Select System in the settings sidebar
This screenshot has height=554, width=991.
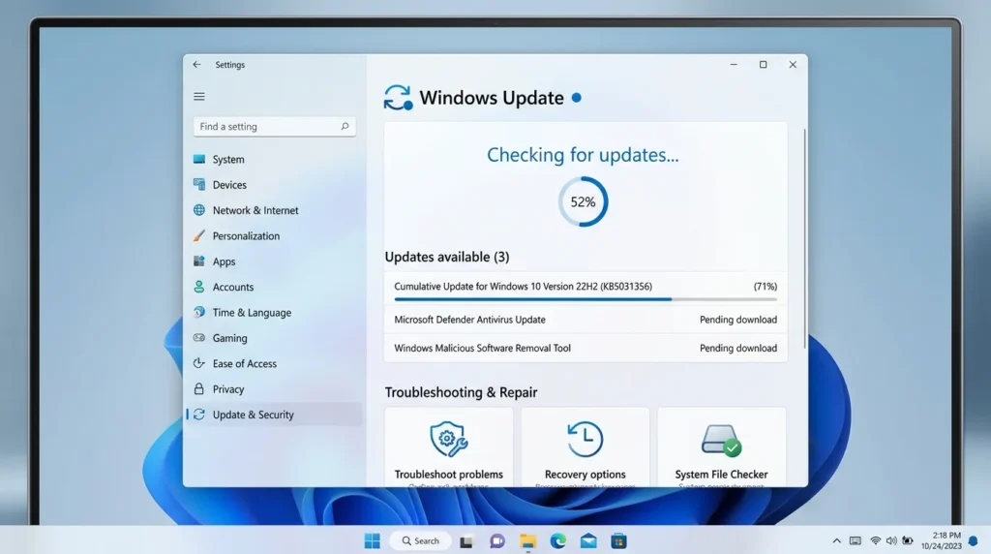274,160
